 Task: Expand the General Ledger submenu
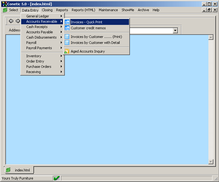[42, 16]
